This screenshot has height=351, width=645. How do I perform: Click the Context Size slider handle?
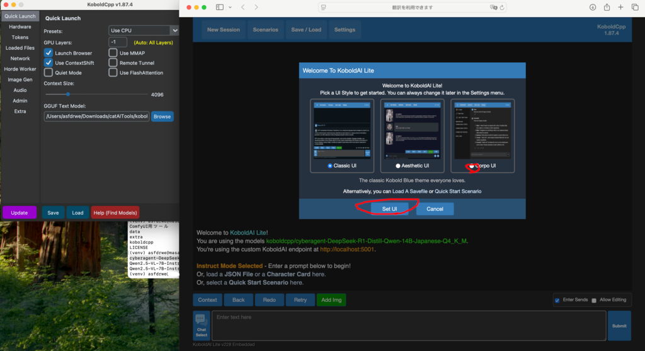68,94
